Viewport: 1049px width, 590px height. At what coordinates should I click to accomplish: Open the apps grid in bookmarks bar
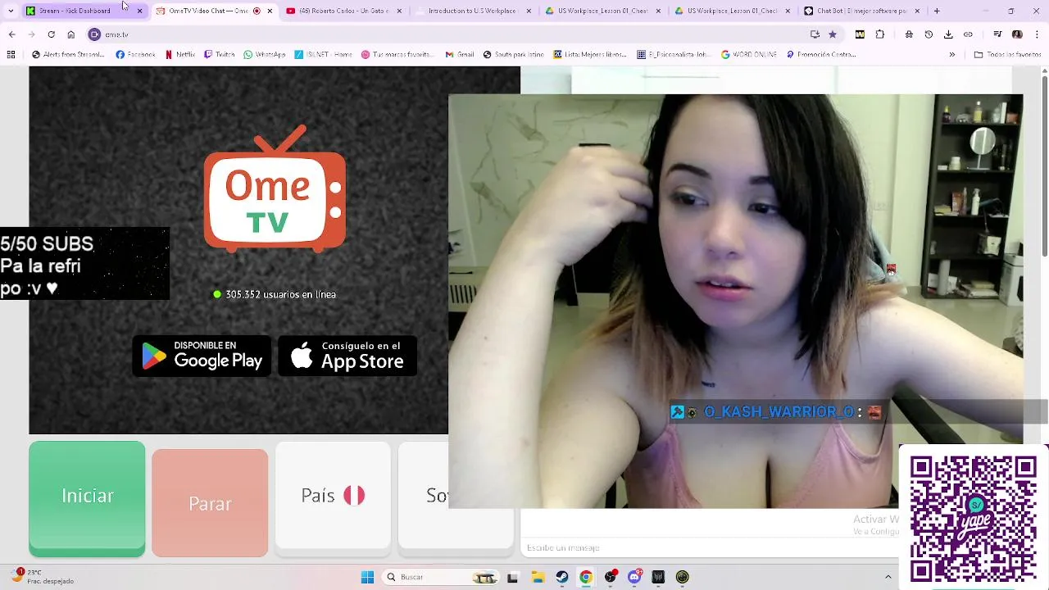(x=11, y=55)
